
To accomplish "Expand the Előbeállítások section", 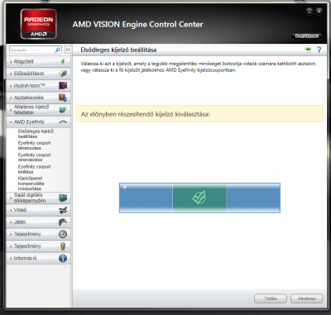I will pos(38,74).
